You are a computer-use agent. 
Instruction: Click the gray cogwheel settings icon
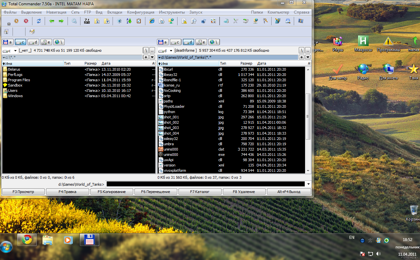(74, 21)
